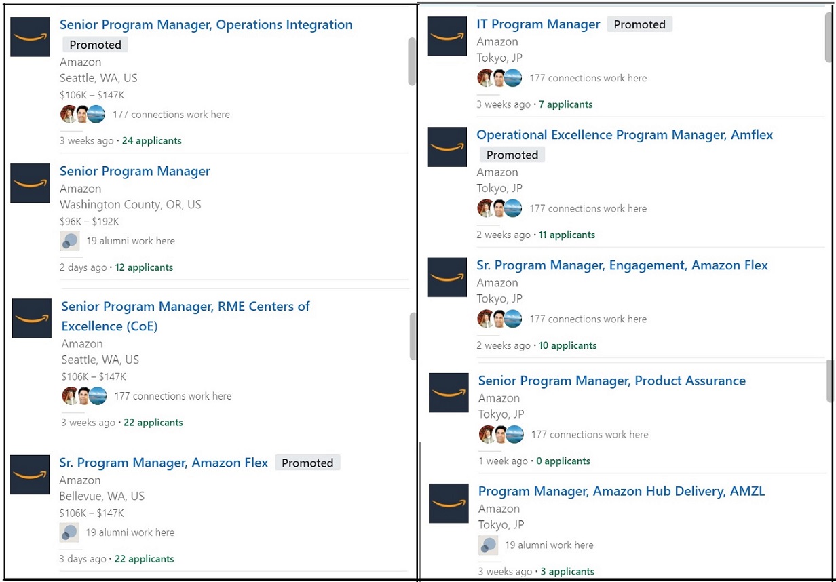
Task: Click upper scrollbar thumb in right panel
Action: coord(829,37)
